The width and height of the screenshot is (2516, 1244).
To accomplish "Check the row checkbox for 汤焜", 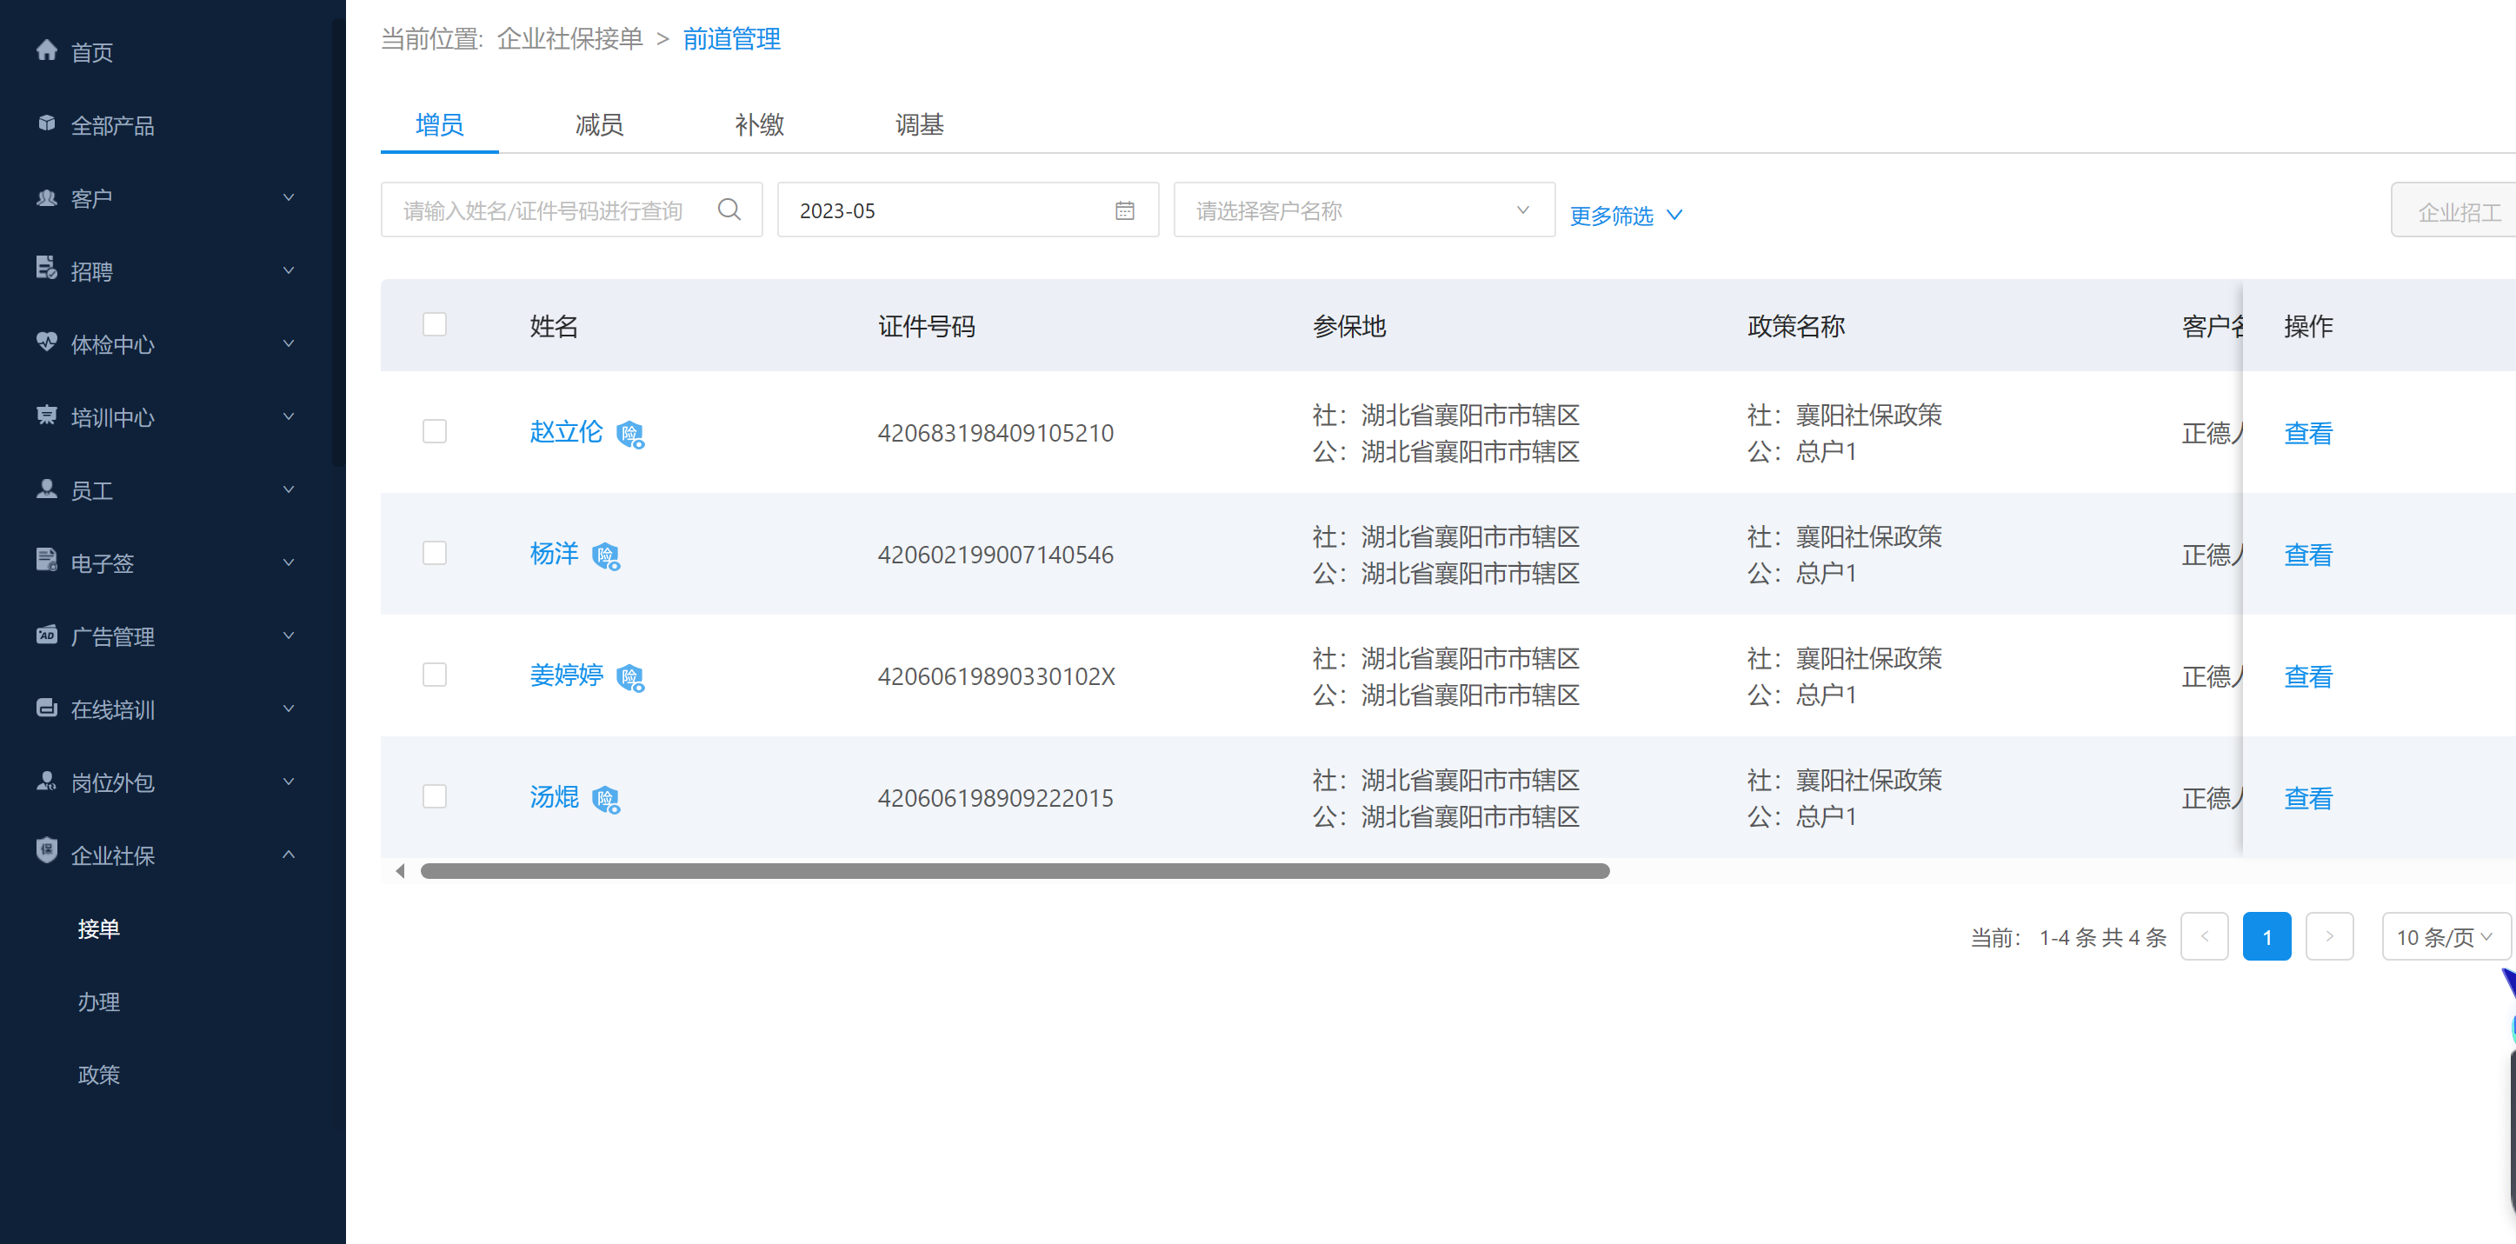I will [435, 797].
